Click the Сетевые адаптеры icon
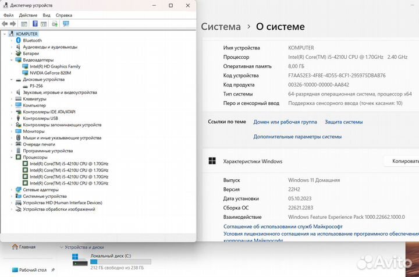Image resolution: width=419 pixels, height=277 pixels. (x=18, y=190)
